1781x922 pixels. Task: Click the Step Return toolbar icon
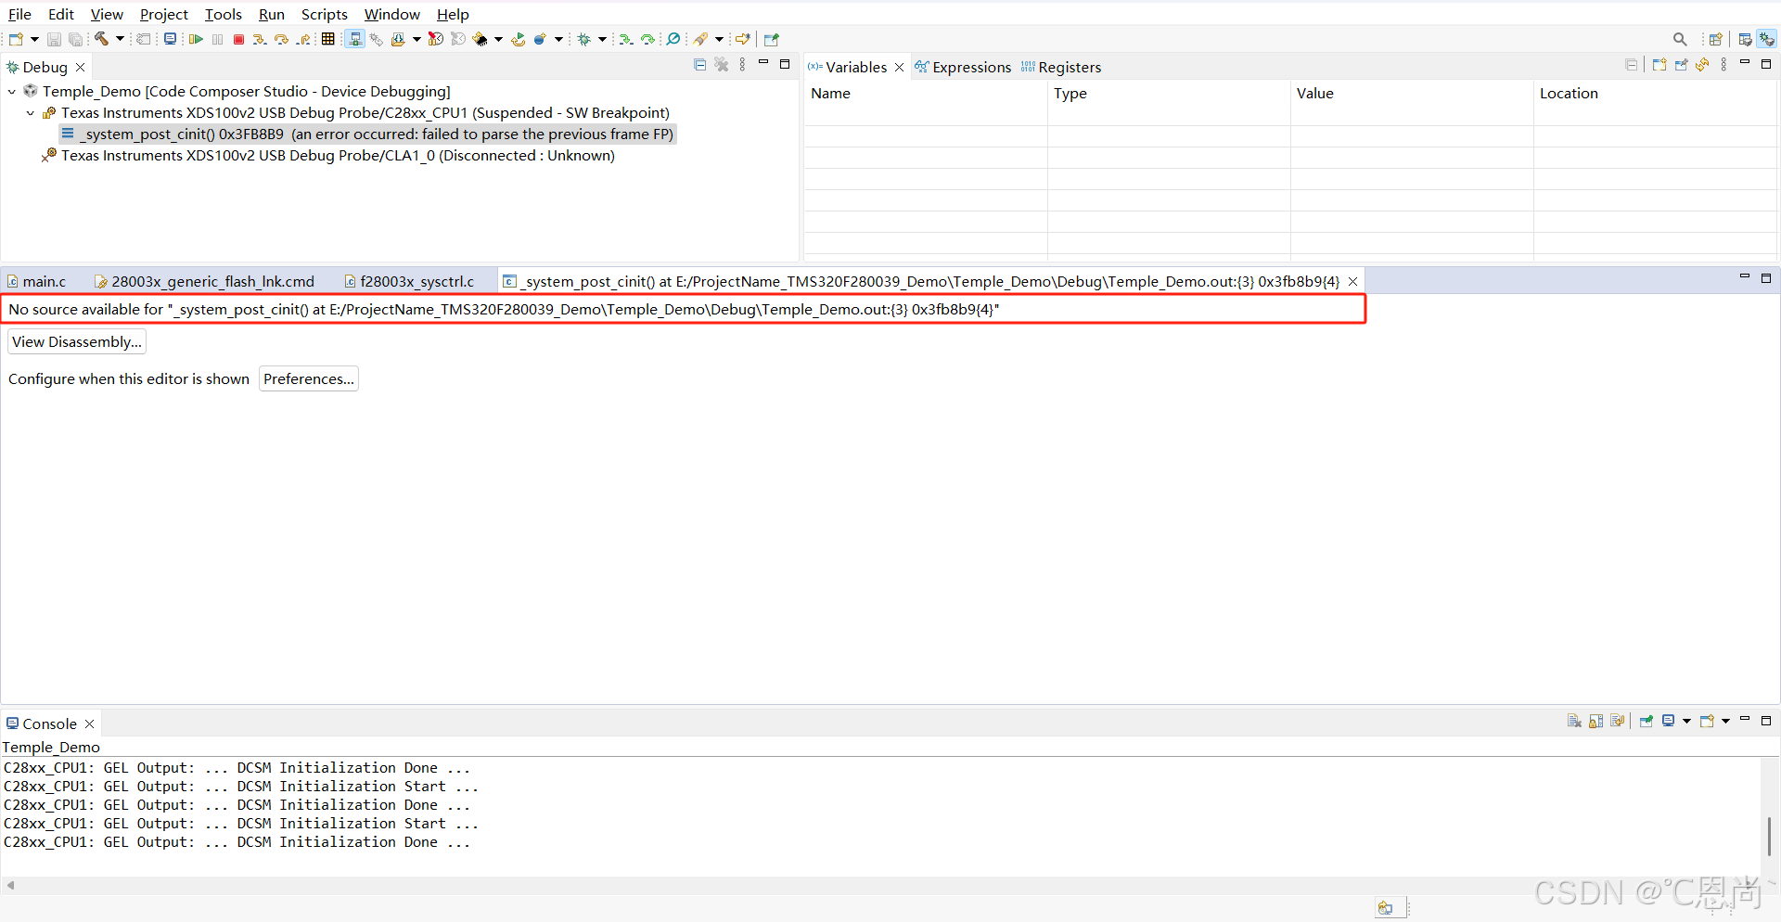(x=303, y=39)
